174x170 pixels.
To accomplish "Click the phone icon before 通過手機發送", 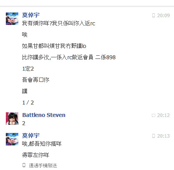I will pos(24,165).
